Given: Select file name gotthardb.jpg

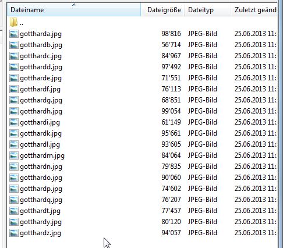Looking at the screenshot, I should point(41,45).
